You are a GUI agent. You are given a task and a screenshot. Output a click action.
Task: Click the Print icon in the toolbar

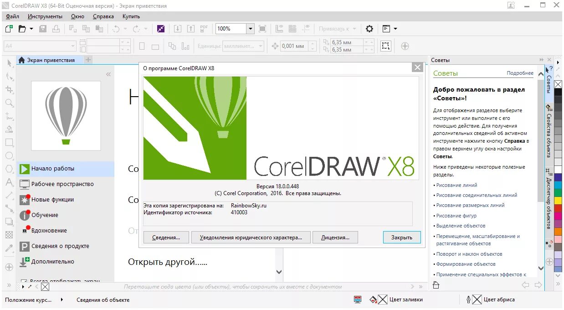click(56, 29)
